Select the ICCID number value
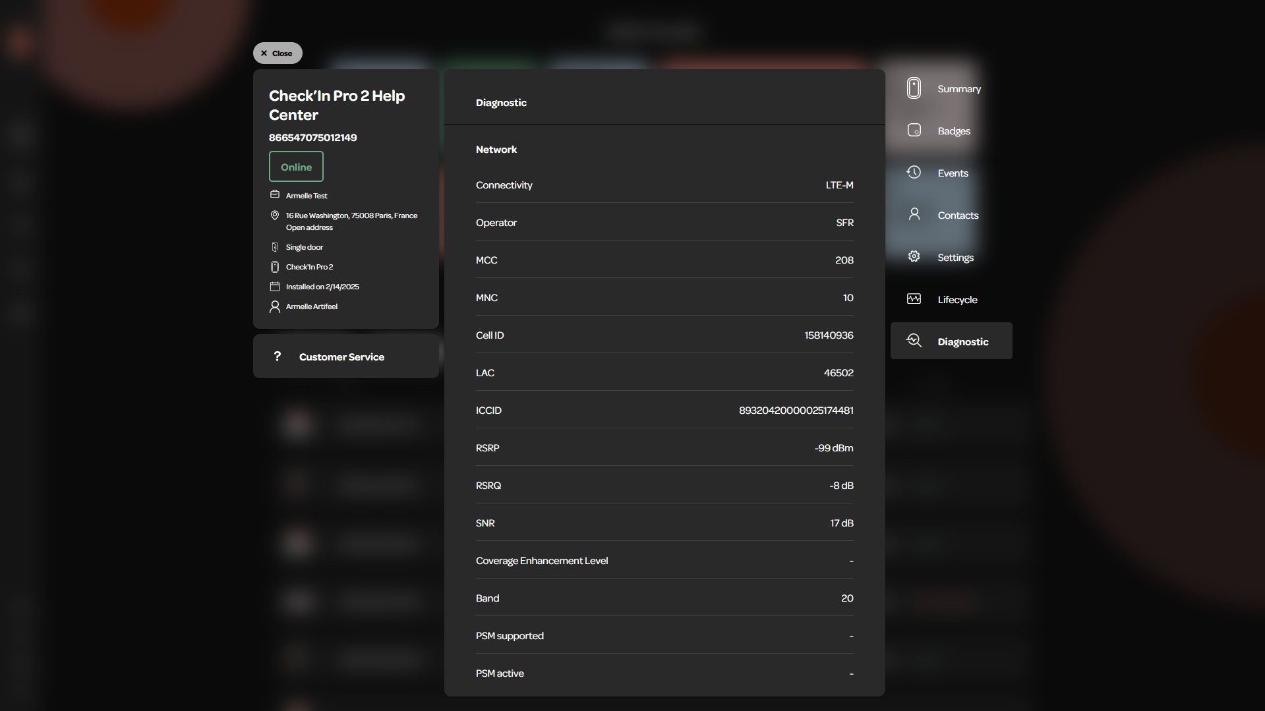1265x711 pixels. pos(796,411)
